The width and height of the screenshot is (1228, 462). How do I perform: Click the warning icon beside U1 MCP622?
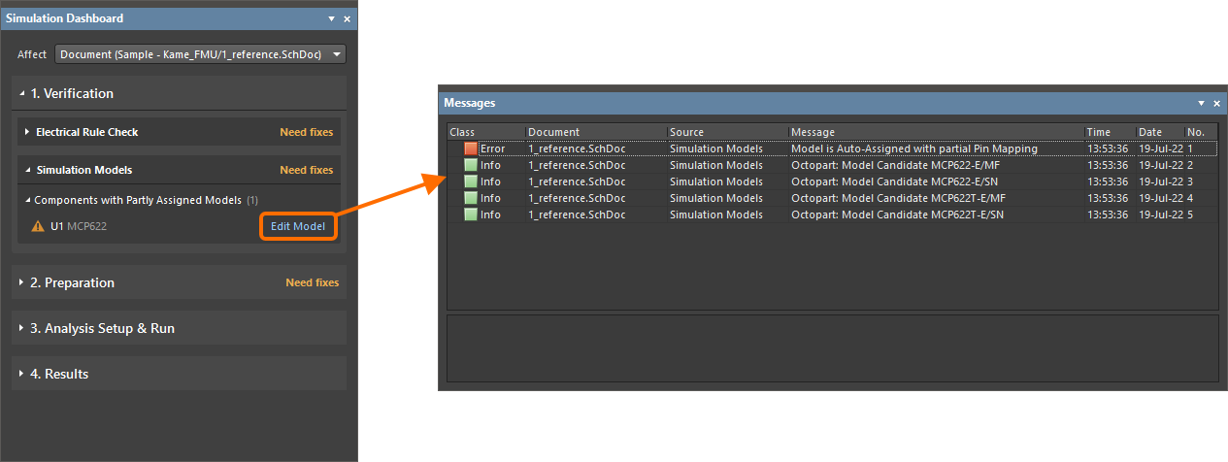pos(38,227)
